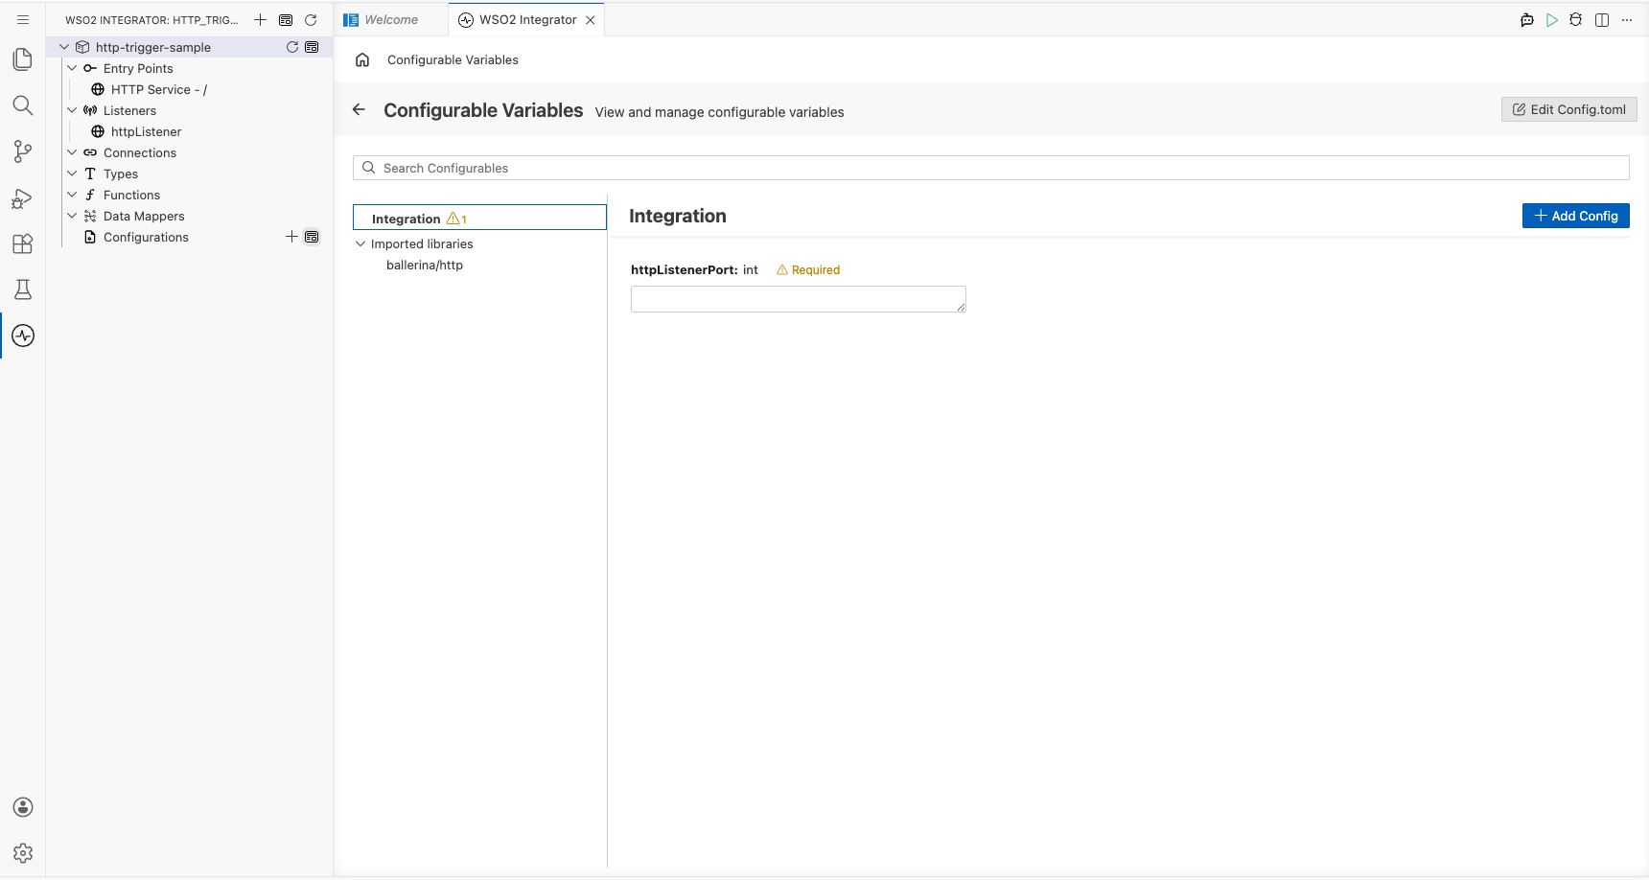Click the home icon in breadcrumb
Viewport: 1649px width, 880px height.
pos(362,59)
